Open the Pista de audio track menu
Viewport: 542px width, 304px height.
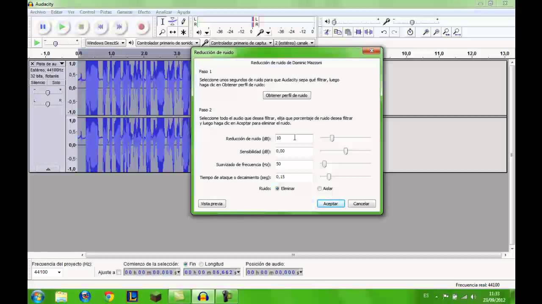(50, 64)
